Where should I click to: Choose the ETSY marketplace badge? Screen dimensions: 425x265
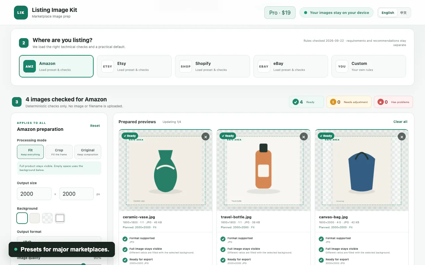pos(108,66)
